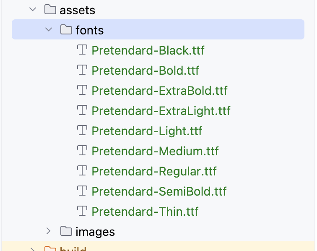Click the assets folder icon
This screenshot has height=251, width=317.
point(50,10)
